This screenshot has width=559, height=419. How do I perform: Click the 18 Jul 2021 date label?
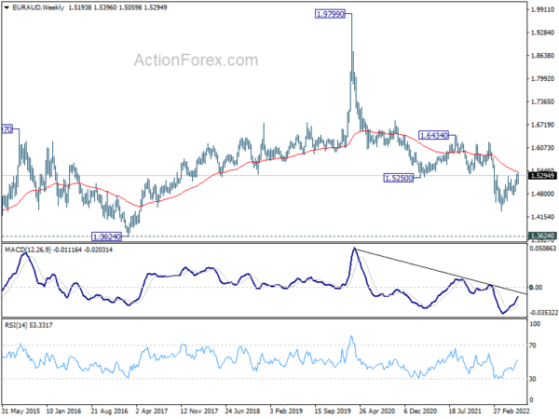[x=465, y=411]
